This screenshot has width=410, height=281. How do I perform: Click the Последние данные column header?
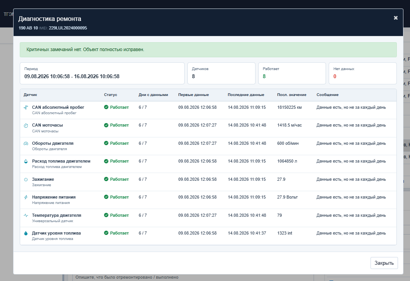pos(246,94)
